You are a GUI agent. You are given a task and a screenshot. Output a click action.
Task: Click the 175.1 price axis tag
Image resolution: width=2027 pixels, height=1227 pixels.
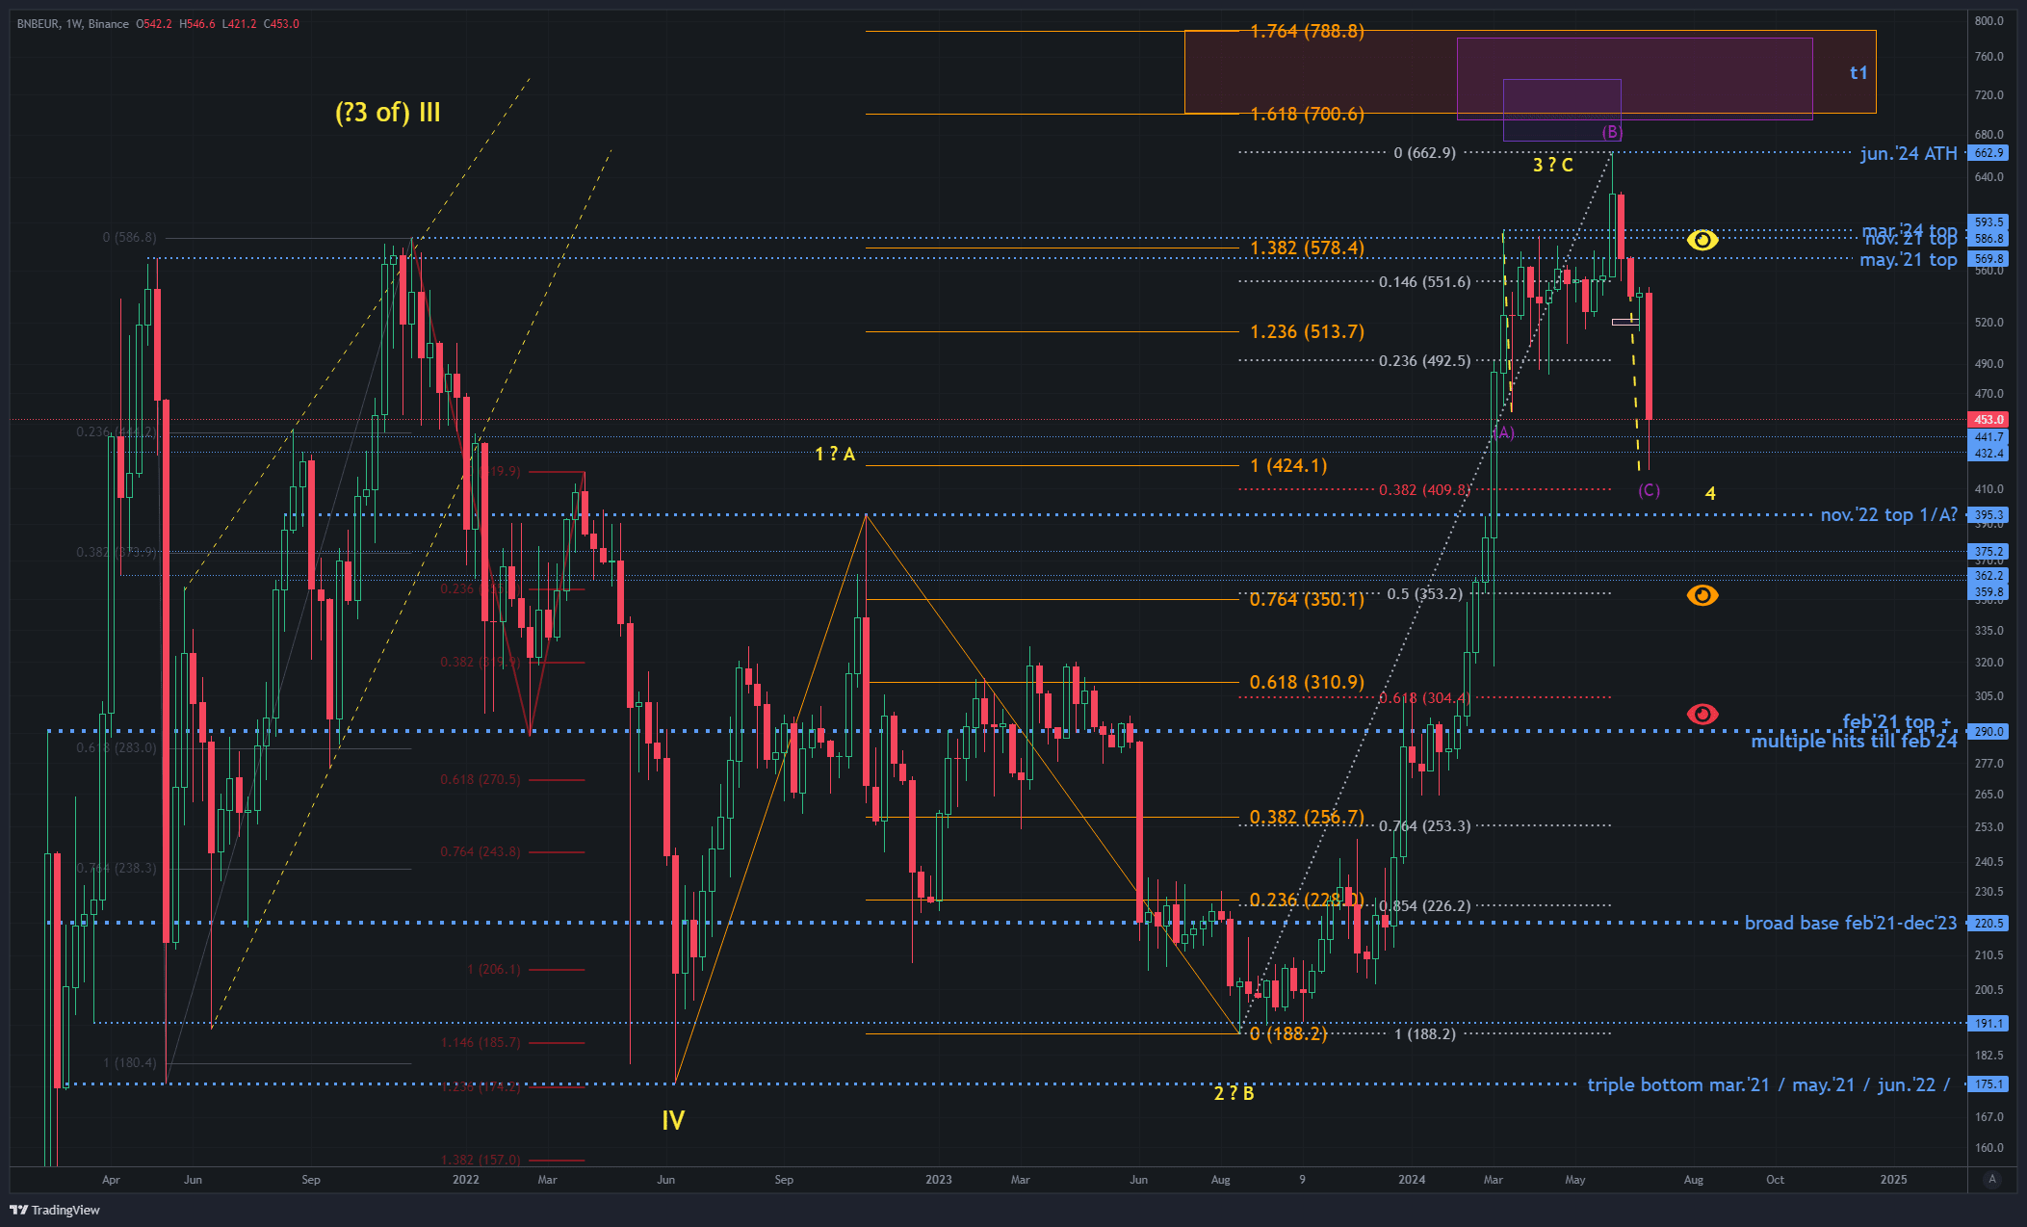pyautogui.click(x=1988, y=1084)
